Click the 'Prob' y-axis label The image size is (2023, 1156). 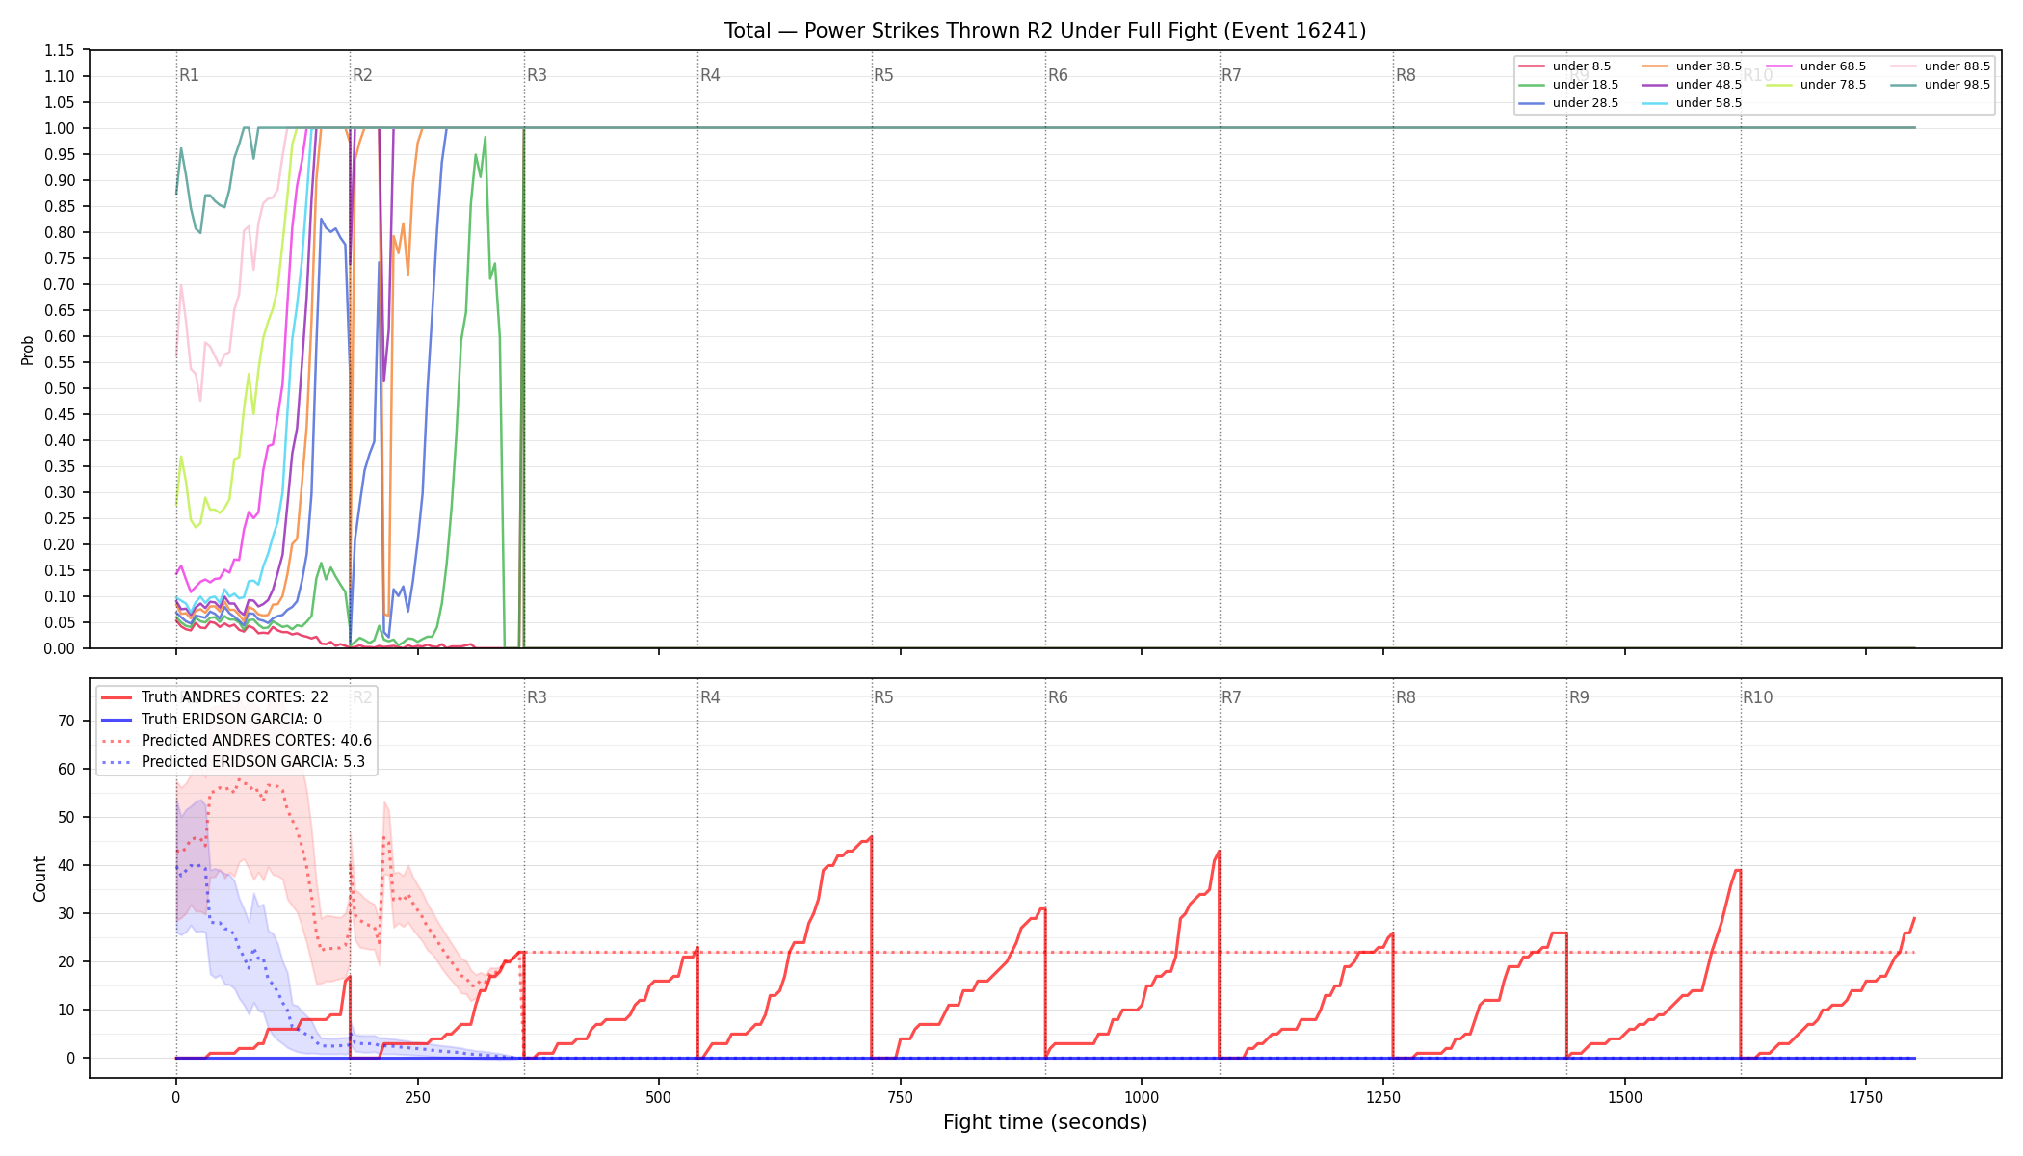(x=28, y=350)
